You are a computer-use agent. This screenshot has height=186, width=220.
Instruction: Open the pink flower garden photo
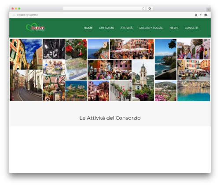click(165, 91)
